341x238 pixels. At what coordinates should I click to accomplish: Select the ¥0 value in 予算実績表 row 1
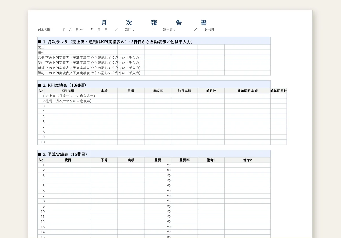[x=169, y=165]
